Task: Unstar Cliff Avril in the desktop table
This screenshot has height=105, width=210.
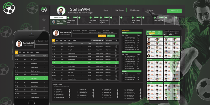Action: tap(53, 72)
